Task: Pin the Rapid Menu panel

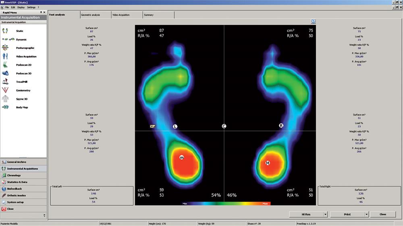Action: [41, 12]
